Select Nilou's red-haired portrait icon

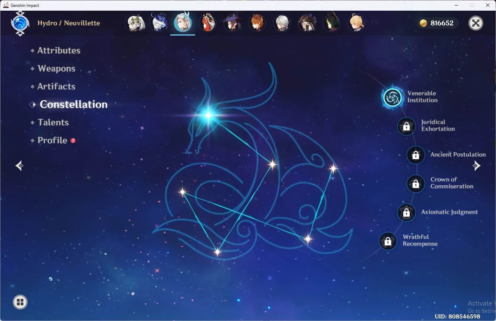[x=208, y=23]
